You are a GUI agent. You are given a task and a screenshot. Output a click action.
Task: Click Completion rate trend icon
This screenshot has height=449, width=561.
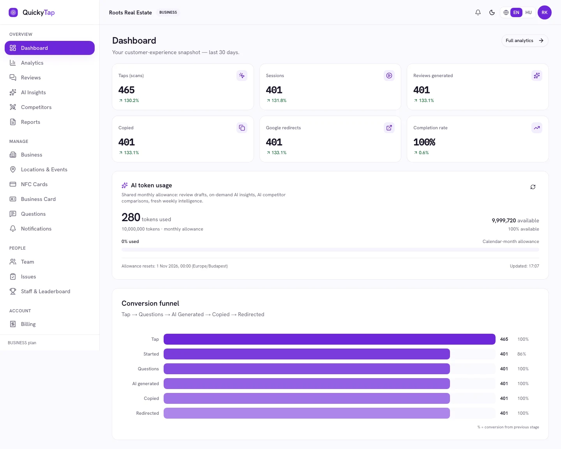coord(537,128)
